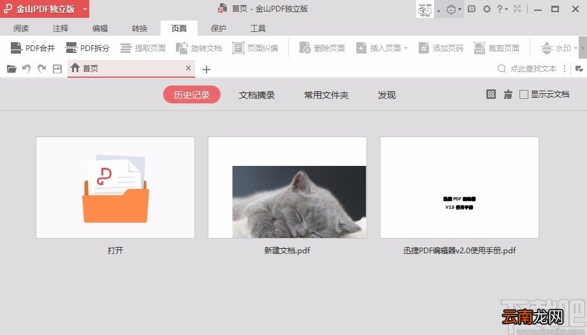Toggle the grid view icon

click(x=491, y=94)
